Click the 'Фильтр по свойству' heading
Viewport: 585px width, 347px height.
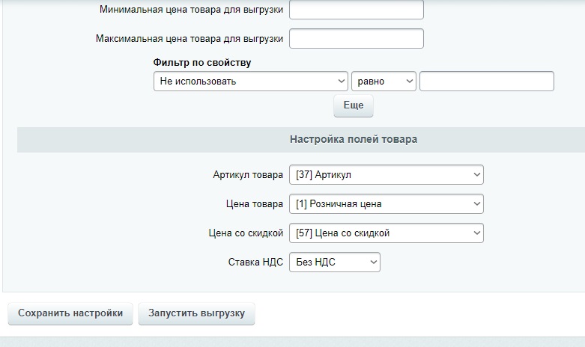pyautogui.click(x=202, y=63)
